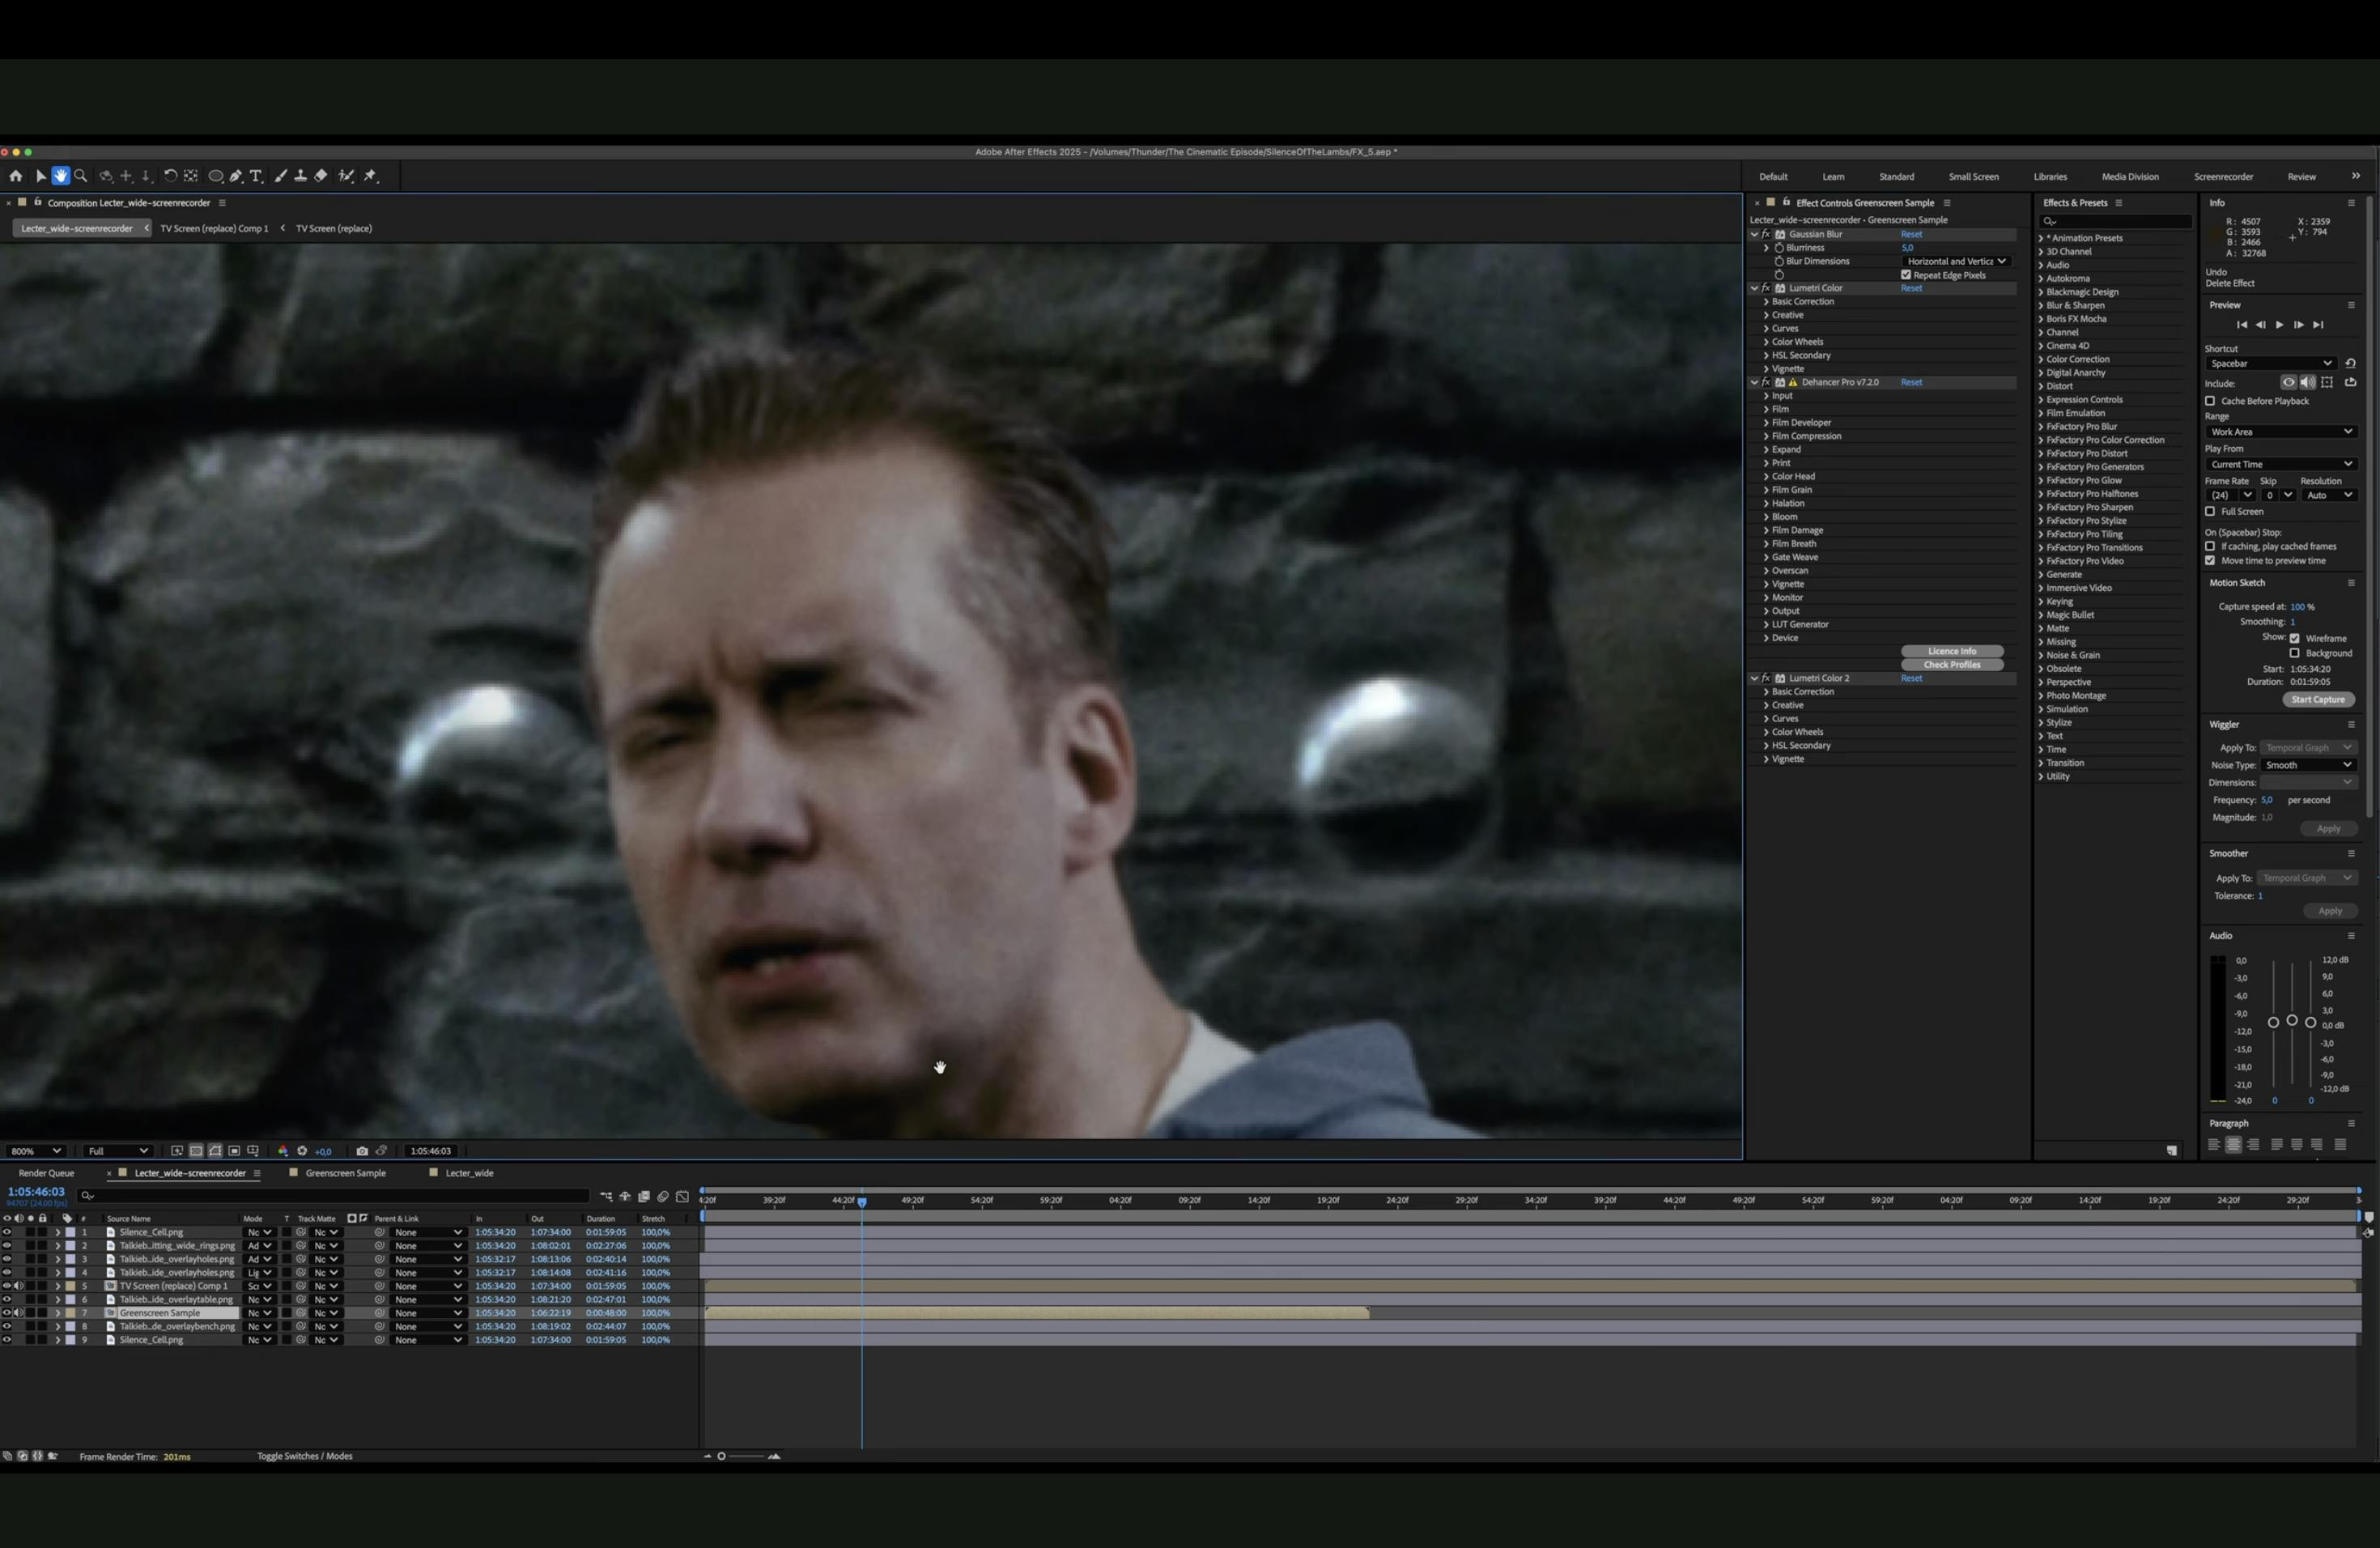Jump to last frame in Preview panel
2380x1548 pixels.
[2318, 325]
